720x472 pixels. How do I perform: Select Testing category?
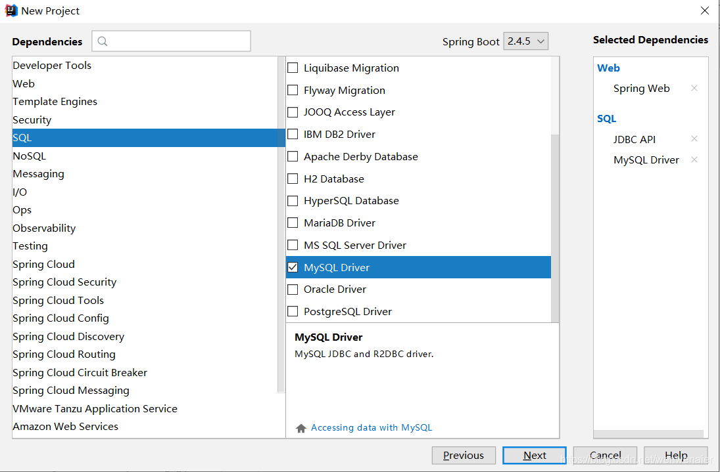145,246
